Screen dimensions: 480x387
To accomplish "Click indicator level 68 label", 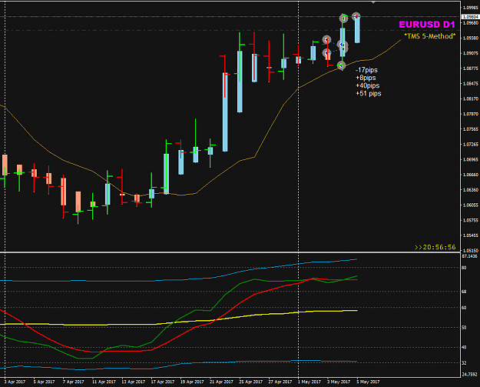I will point(464,292).
